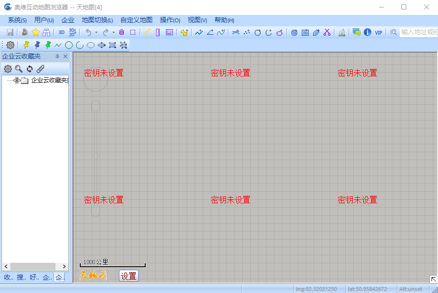Click the purple scissors cut tool
The width and height of the screenshot is (438, 293).
(327, 32)
